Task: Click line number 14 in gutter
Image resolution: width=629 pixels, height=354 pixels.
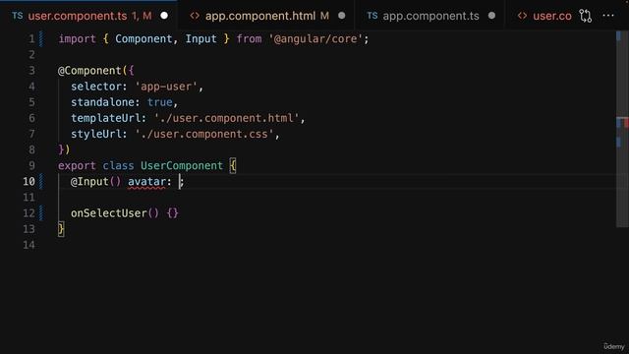Action: (29, 245)
